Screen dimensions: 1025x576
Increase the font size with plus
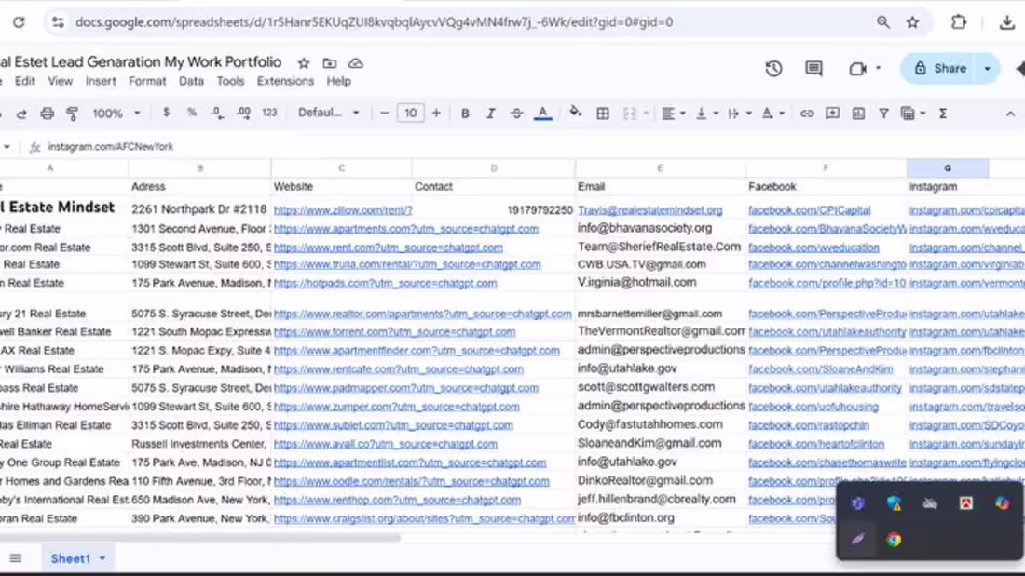(436, 114)
